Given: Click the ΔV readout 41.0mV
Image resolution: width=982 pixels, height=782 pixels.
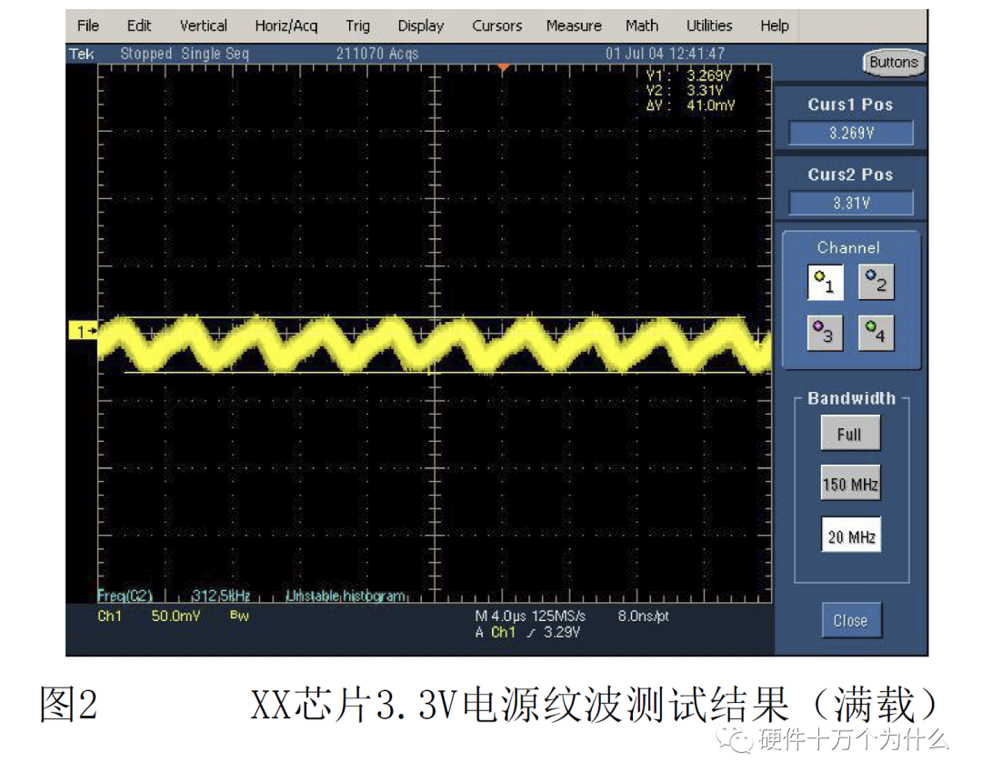Looking at the screenshot, I should click(690, 105).
